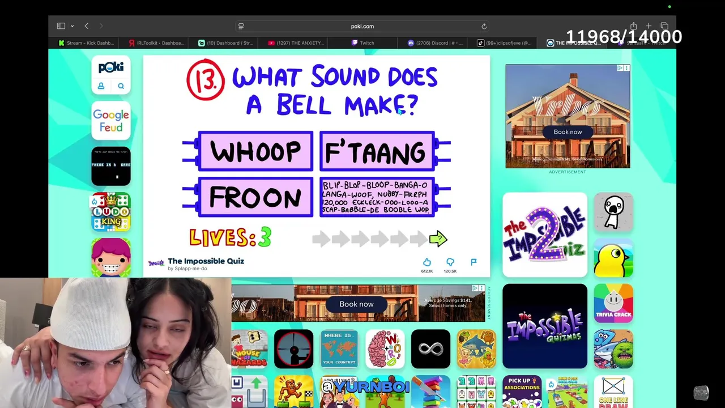
Task: Click the browser forward arrow
Action: pyautogui.click(x=101, y=26)
